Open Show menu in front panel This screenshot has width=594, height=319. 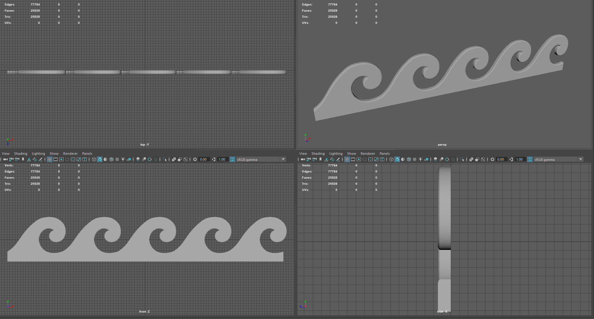(x=54, y=154)
